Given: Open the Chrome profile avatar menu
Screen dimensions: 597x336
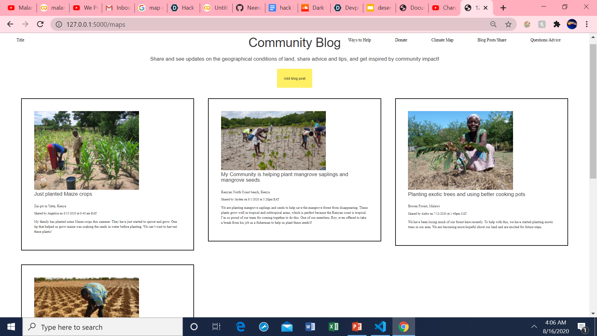Looking at the screenshot, I should [572, 24].
